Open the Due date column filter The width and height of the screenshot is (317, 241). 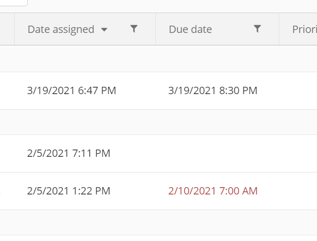coord(257,29)
